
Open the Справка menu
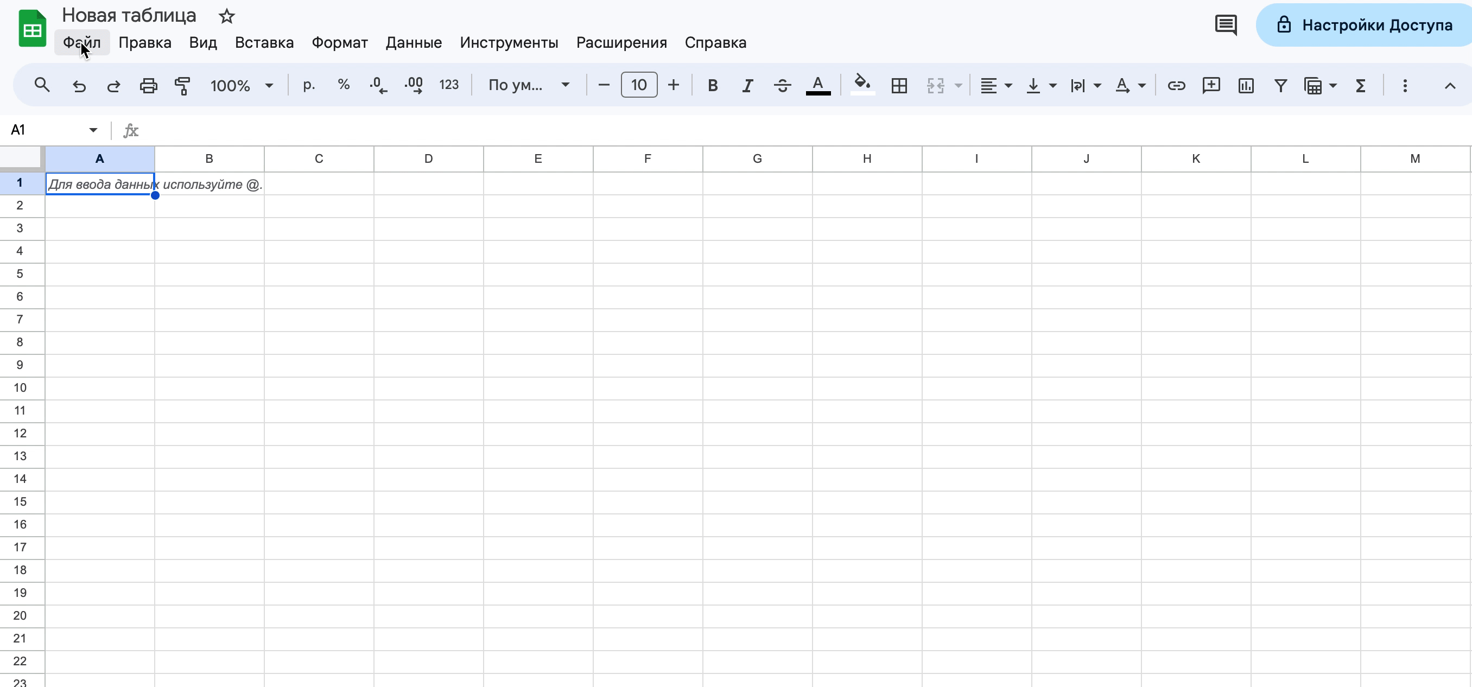(x=715, y=43)
